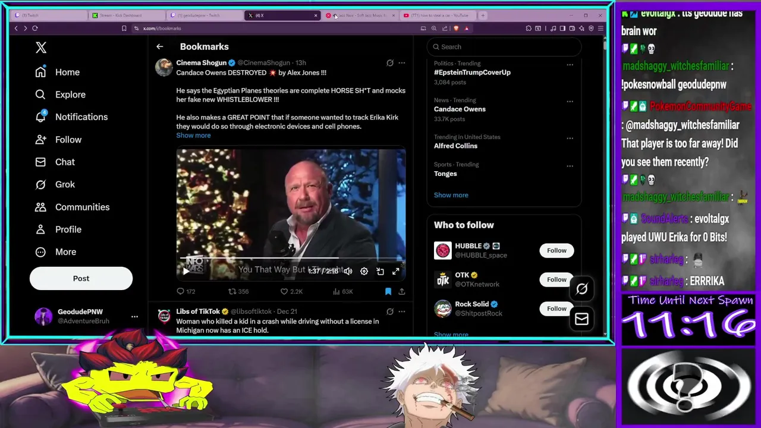Open the X logo home icon

click(x=41, y=48)
